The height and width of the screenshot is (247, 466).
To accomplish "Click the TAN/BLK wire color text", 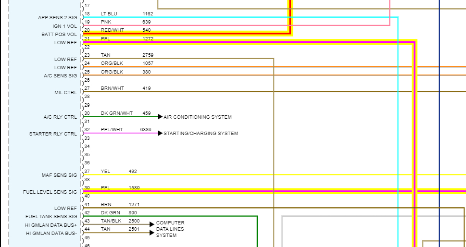I will click(111, 221).
